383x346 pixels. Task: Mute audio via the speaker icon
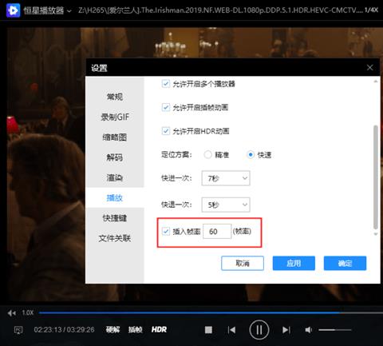[309, 330]
